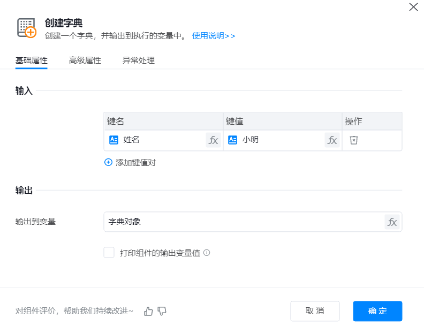Click the 键值 field containing 小明

click(x=278, y=140)
